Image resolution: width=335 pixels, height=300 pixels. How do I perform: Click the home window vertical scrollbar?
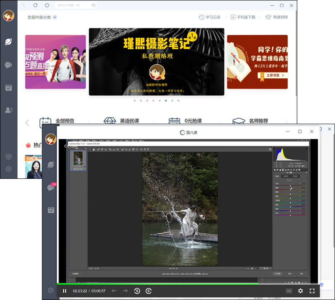pos(296,53)
